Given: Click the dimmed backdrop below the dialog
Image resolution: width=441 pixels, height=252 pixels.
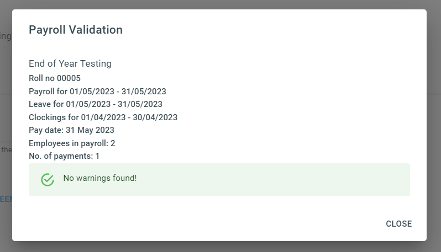Looking at the screenshot, I should pyautogui.click(x=221, y=247).
